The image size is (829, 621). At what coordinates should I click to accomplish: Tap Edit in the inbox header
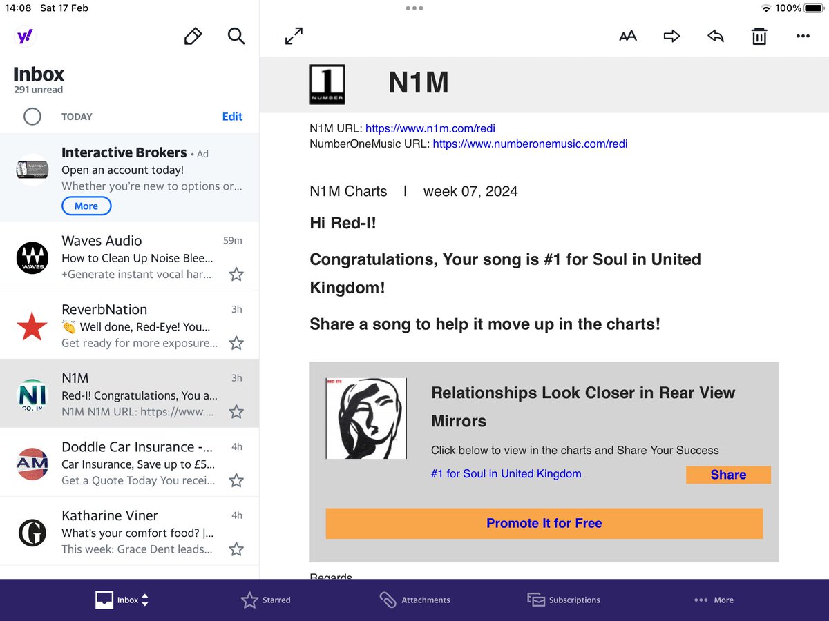pyautogui.click(x=232, y=117)
